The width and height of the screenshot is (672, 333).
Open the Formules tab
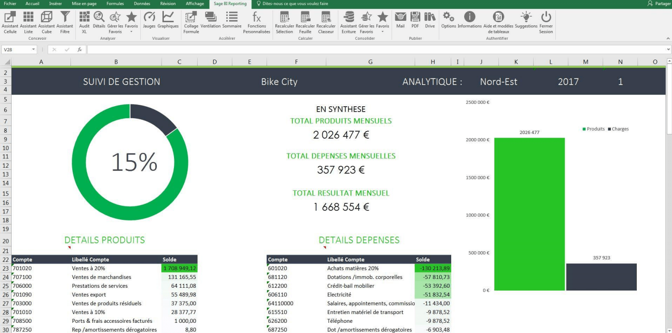(115, 4)
